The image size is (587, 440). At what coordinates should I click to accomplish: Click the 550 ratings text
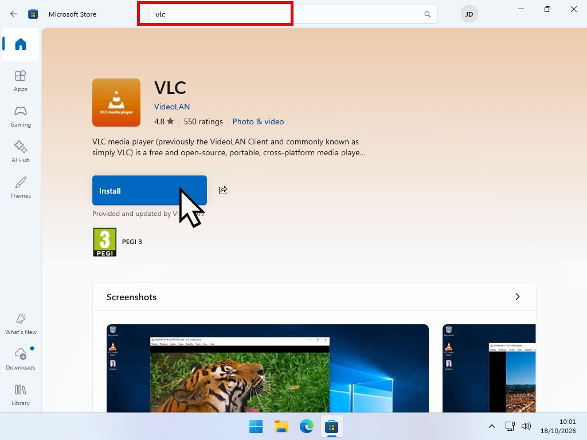point(203,121)
